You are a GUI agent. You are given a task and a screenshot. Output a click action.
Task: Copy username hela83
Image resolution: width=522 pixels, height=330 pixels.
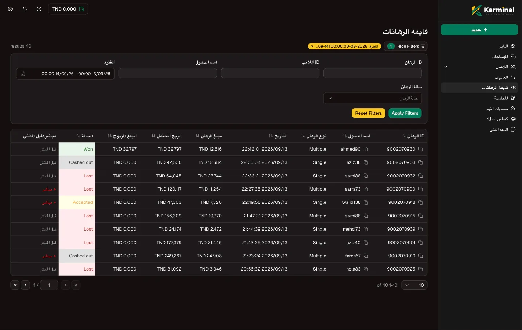[366, 269]
